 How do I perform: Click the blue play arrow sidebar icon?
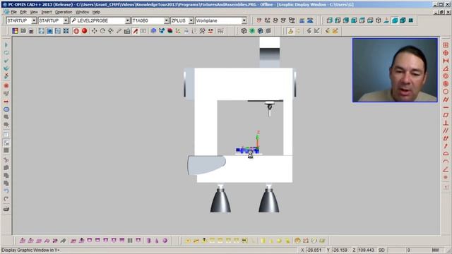pos(6,45)
